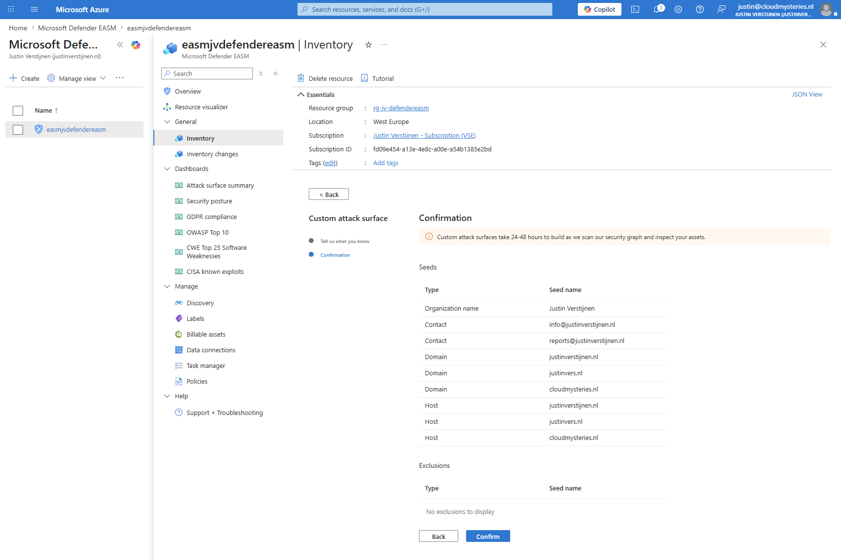Open portal settings gear icon

[x=678, y=9]
